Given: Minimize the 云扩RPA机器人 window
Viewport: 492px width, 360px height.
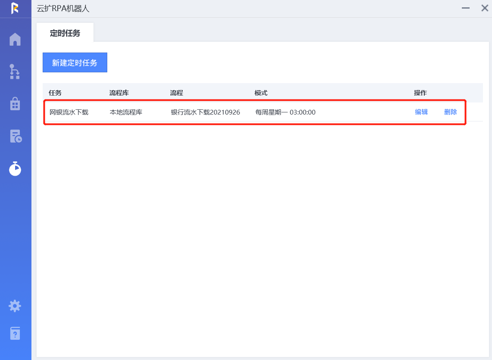Looking at the screenshot, I should click(466, 8).
